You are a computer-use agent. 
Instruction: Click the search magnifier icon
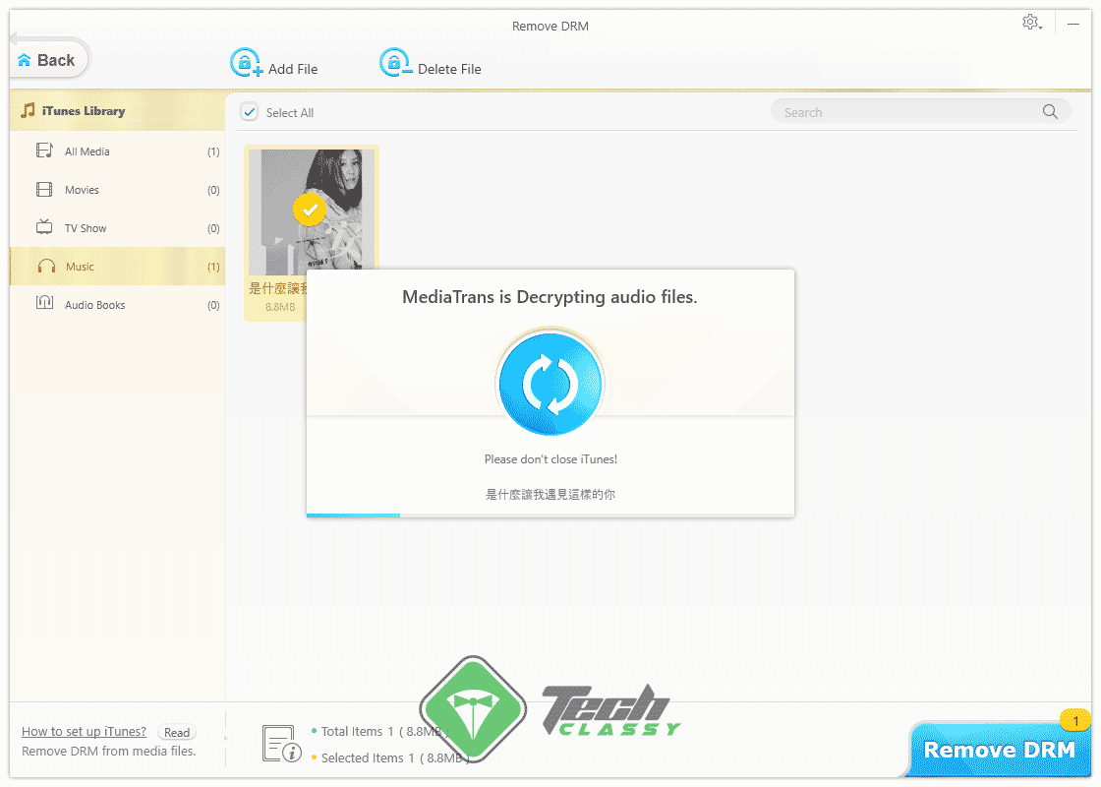1050,112
